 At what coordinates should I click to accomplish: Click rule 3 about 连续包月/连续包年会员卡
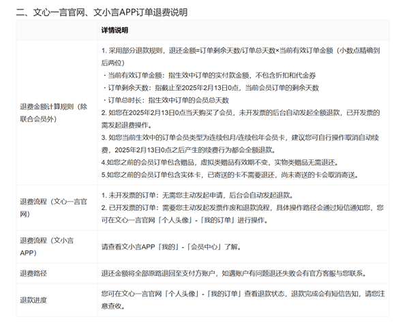click(240, 144)
